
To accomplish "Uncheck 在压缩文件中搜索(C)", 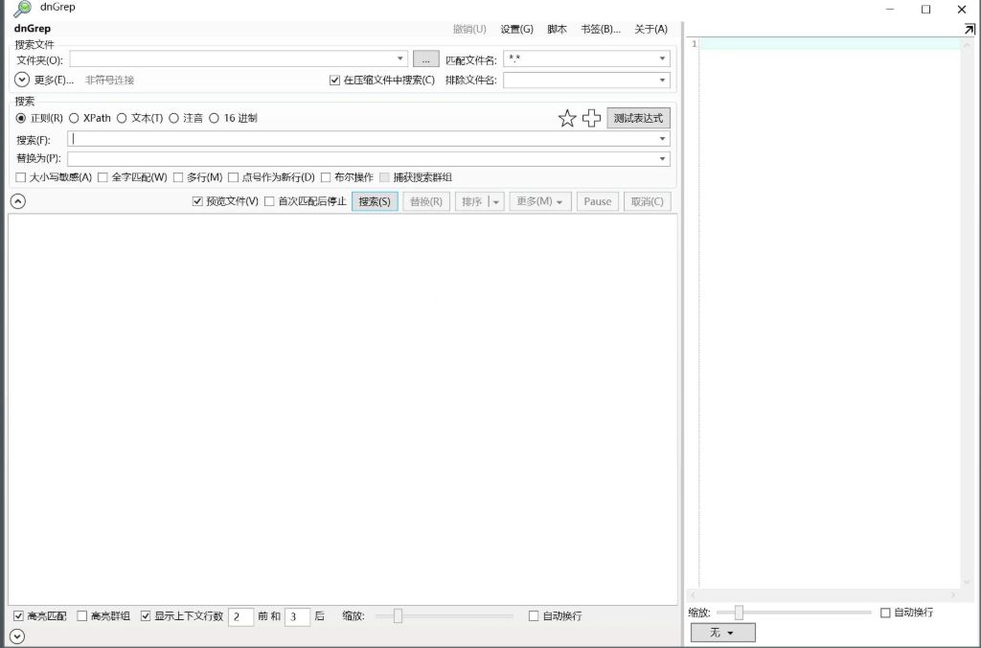I will [334, 80].
